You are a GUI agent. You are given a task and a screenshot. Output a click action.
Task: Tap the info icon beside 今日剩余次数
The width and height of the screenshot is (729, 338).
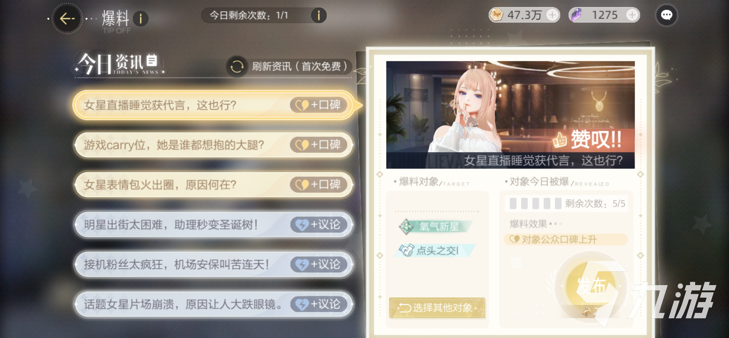coord(319,15)
